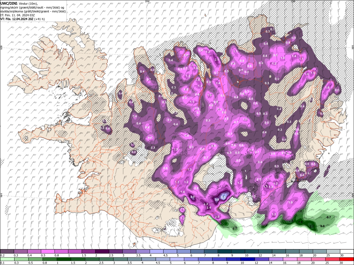The height and width of the screenshot is (265, 354).
Task: Click the 2.2 value above the 2.4 label
Action: coord(206,204)
